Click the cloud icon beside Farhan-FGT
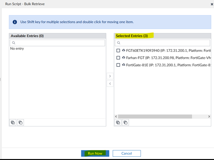 tap(124, 57)
